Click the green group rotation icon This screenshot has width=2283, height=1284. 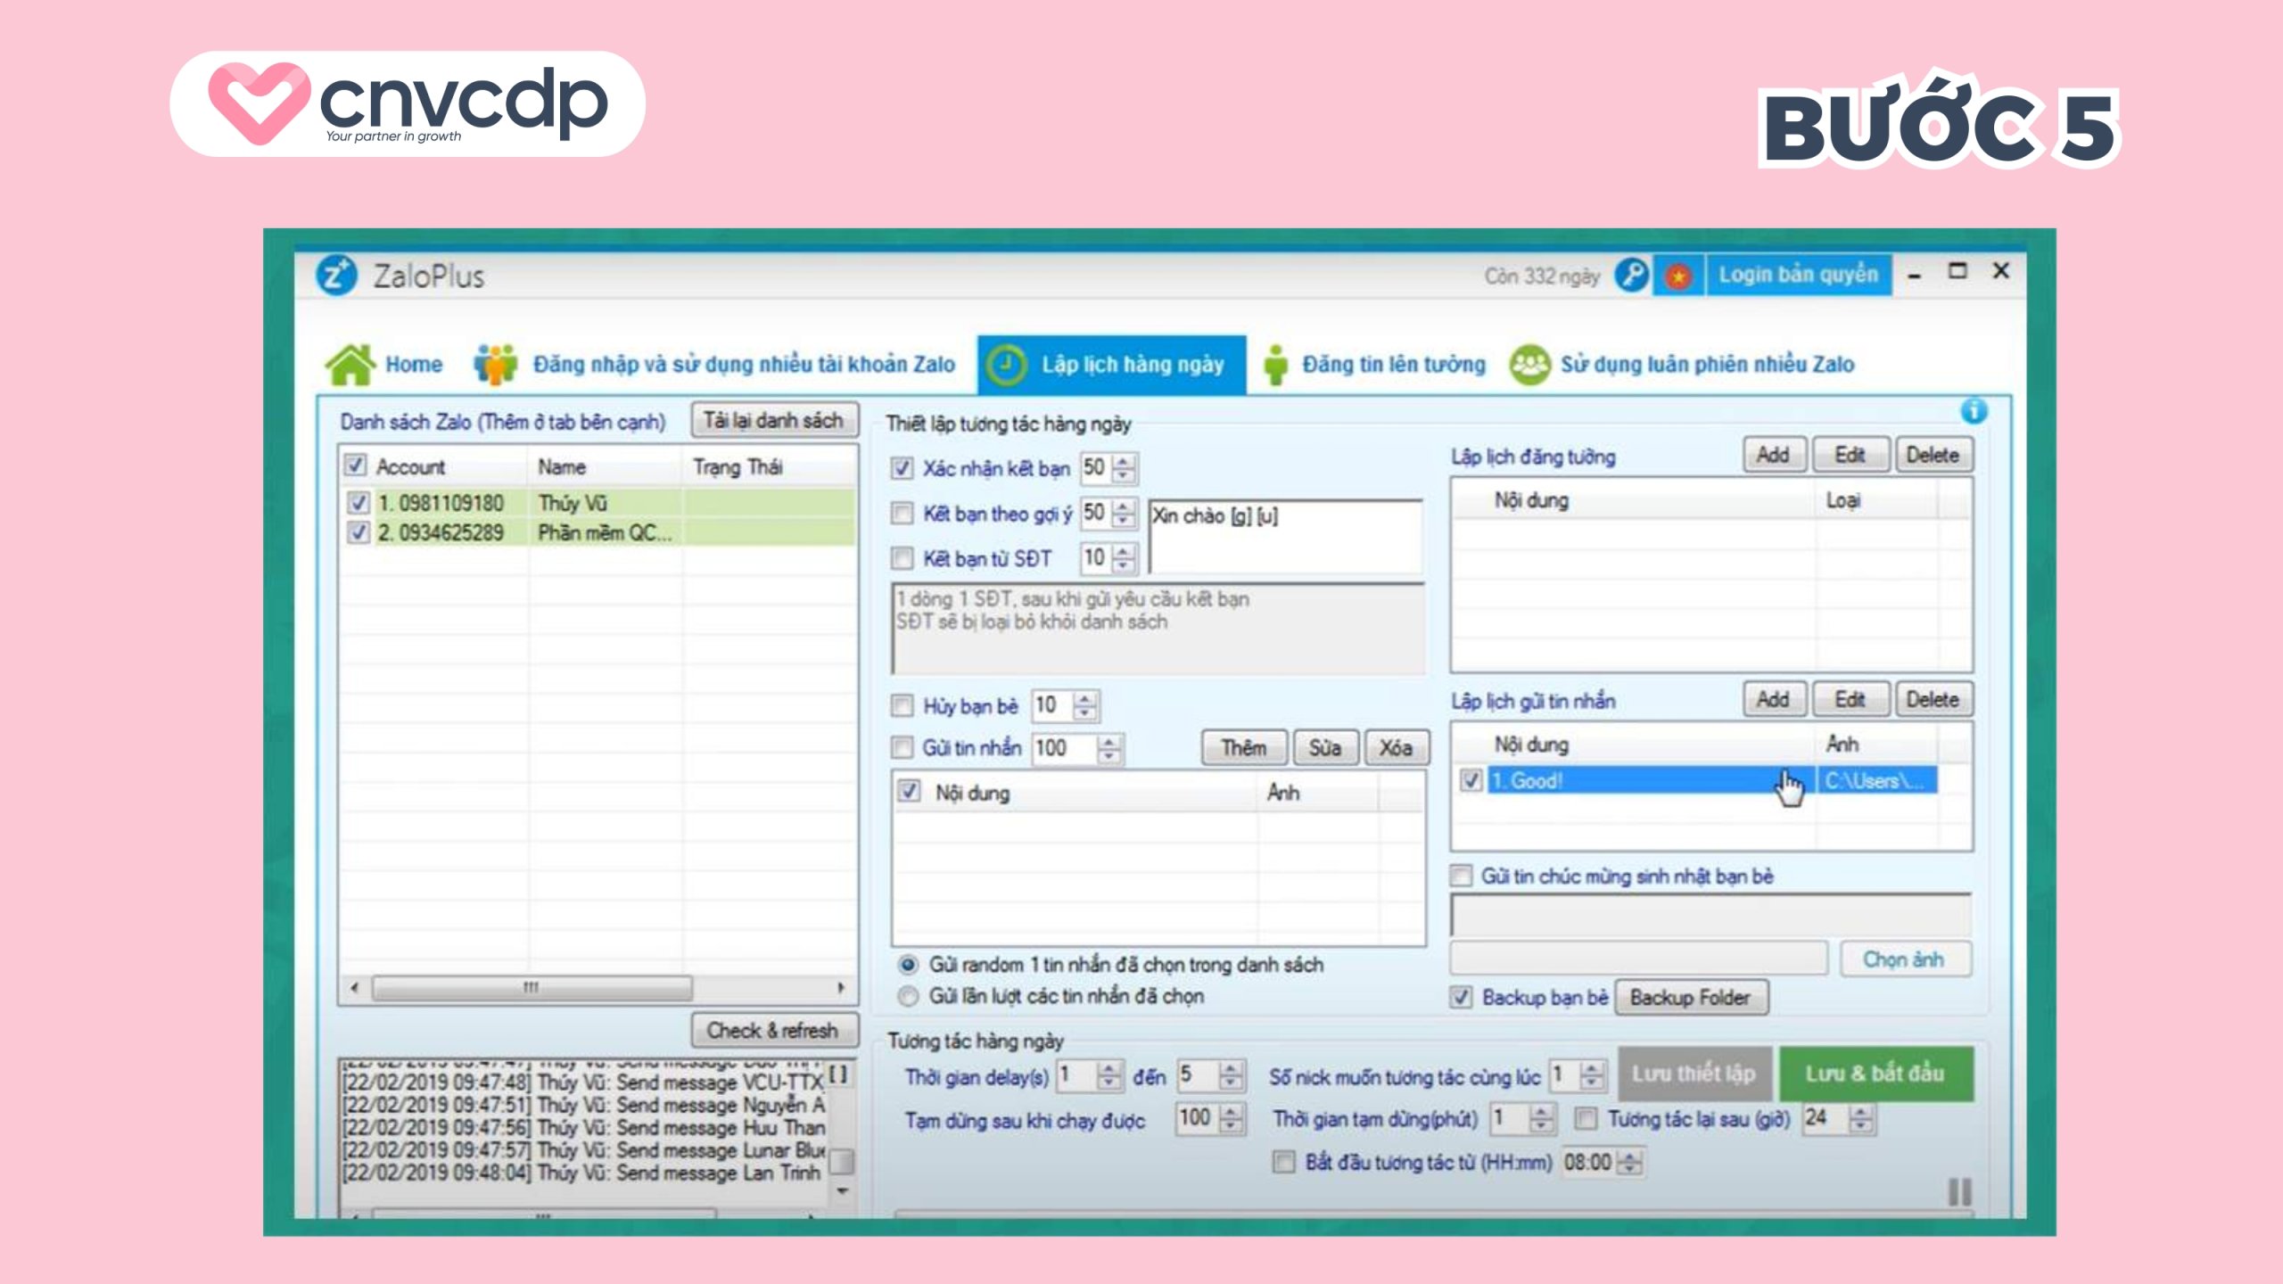pos(1529,365)
